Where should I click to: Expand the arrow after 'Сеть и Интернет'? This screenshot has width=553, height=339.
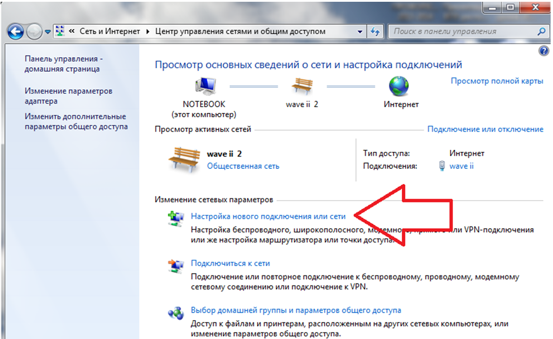pyautogui.click(x=148, y=32)
